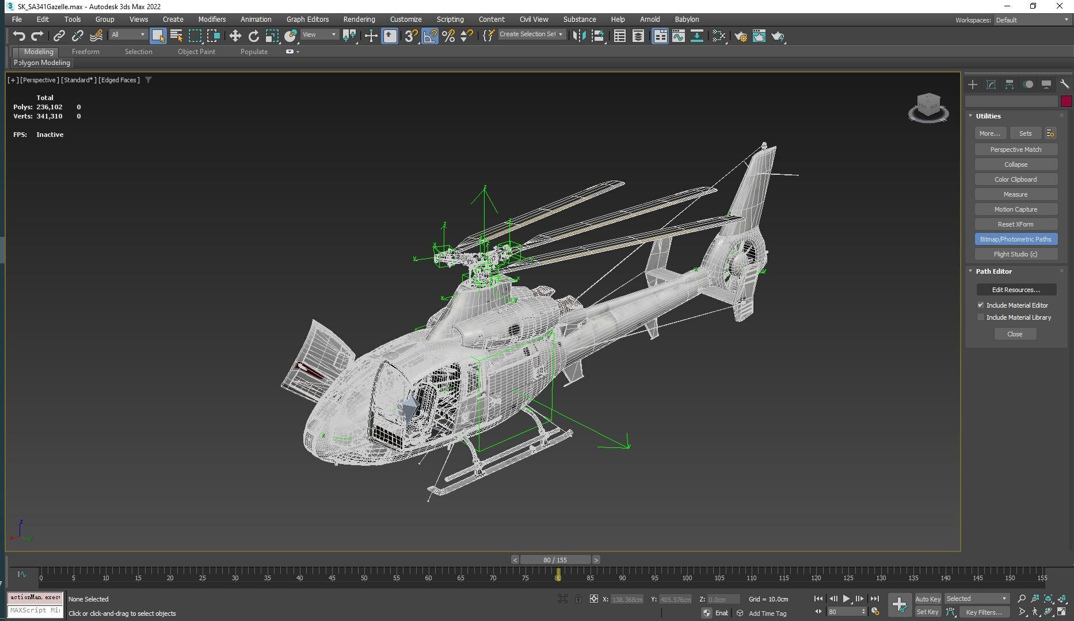Screen dimensions: 1074x621
Task: Click the Redo arrow icon
Action: [37, 36]
